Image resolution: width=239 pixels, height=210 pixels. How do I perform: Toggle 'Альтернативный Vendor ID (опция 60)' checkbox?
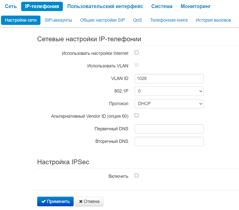coord(137,115)
